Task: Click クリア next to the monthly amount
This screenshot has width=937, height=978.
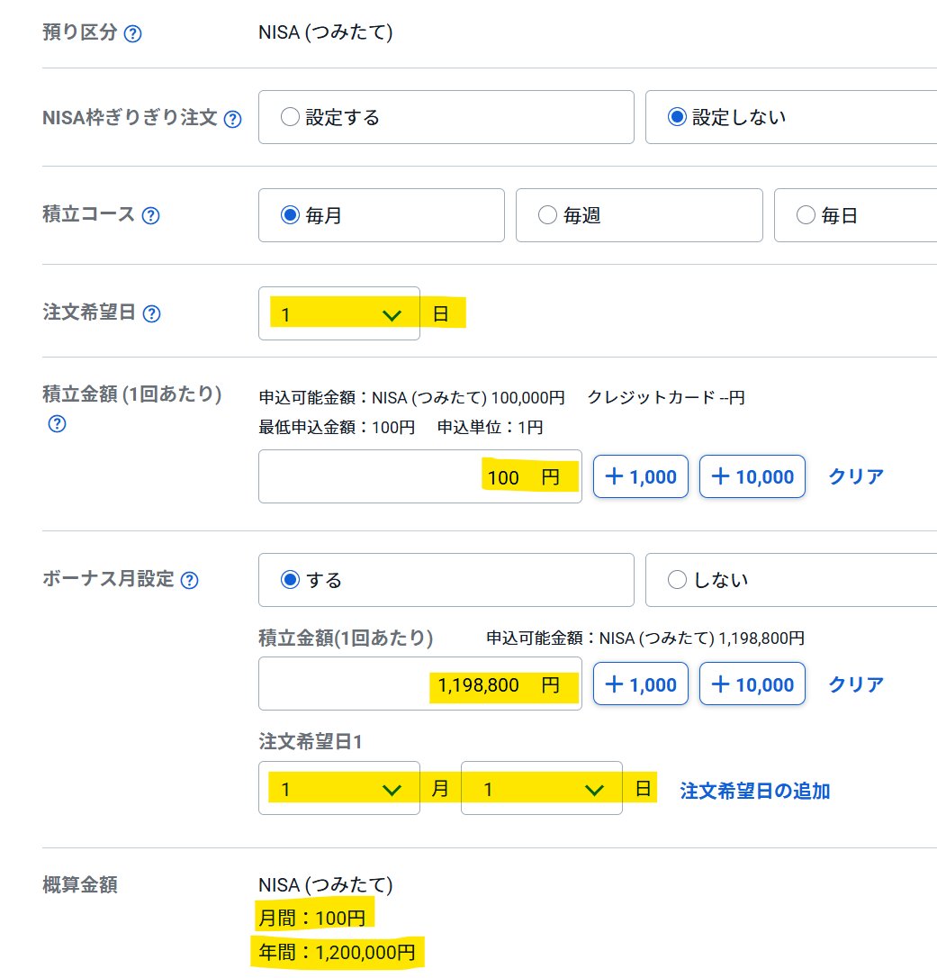Action: pyautogui.click(x=853, y=476)
